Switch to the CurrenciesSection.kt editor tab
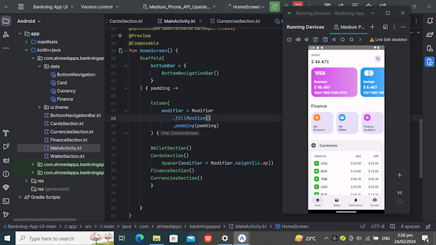Image resolution: width=436 pixels, height=245 pixels. 235,21
